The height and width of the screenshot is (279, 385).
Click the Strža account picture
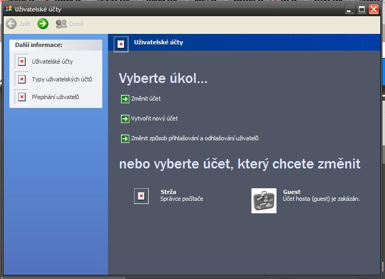(x=141, y=196)
